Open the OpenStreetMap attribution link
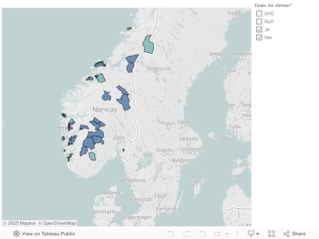 (x=57, y=223)
